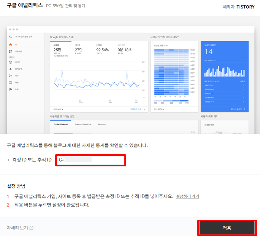The image size is (260, 236).
Task: Click the 제작자 TISTORY label
Action: (238, 7)
